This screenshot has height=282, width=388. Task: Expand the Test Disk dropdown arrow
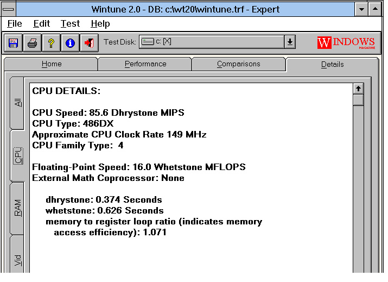(x=290, y=42)
